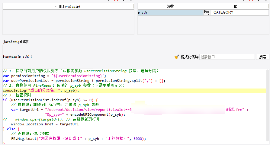
Task: Edit the =CATEGORY value field
Action: pos(239,12)
